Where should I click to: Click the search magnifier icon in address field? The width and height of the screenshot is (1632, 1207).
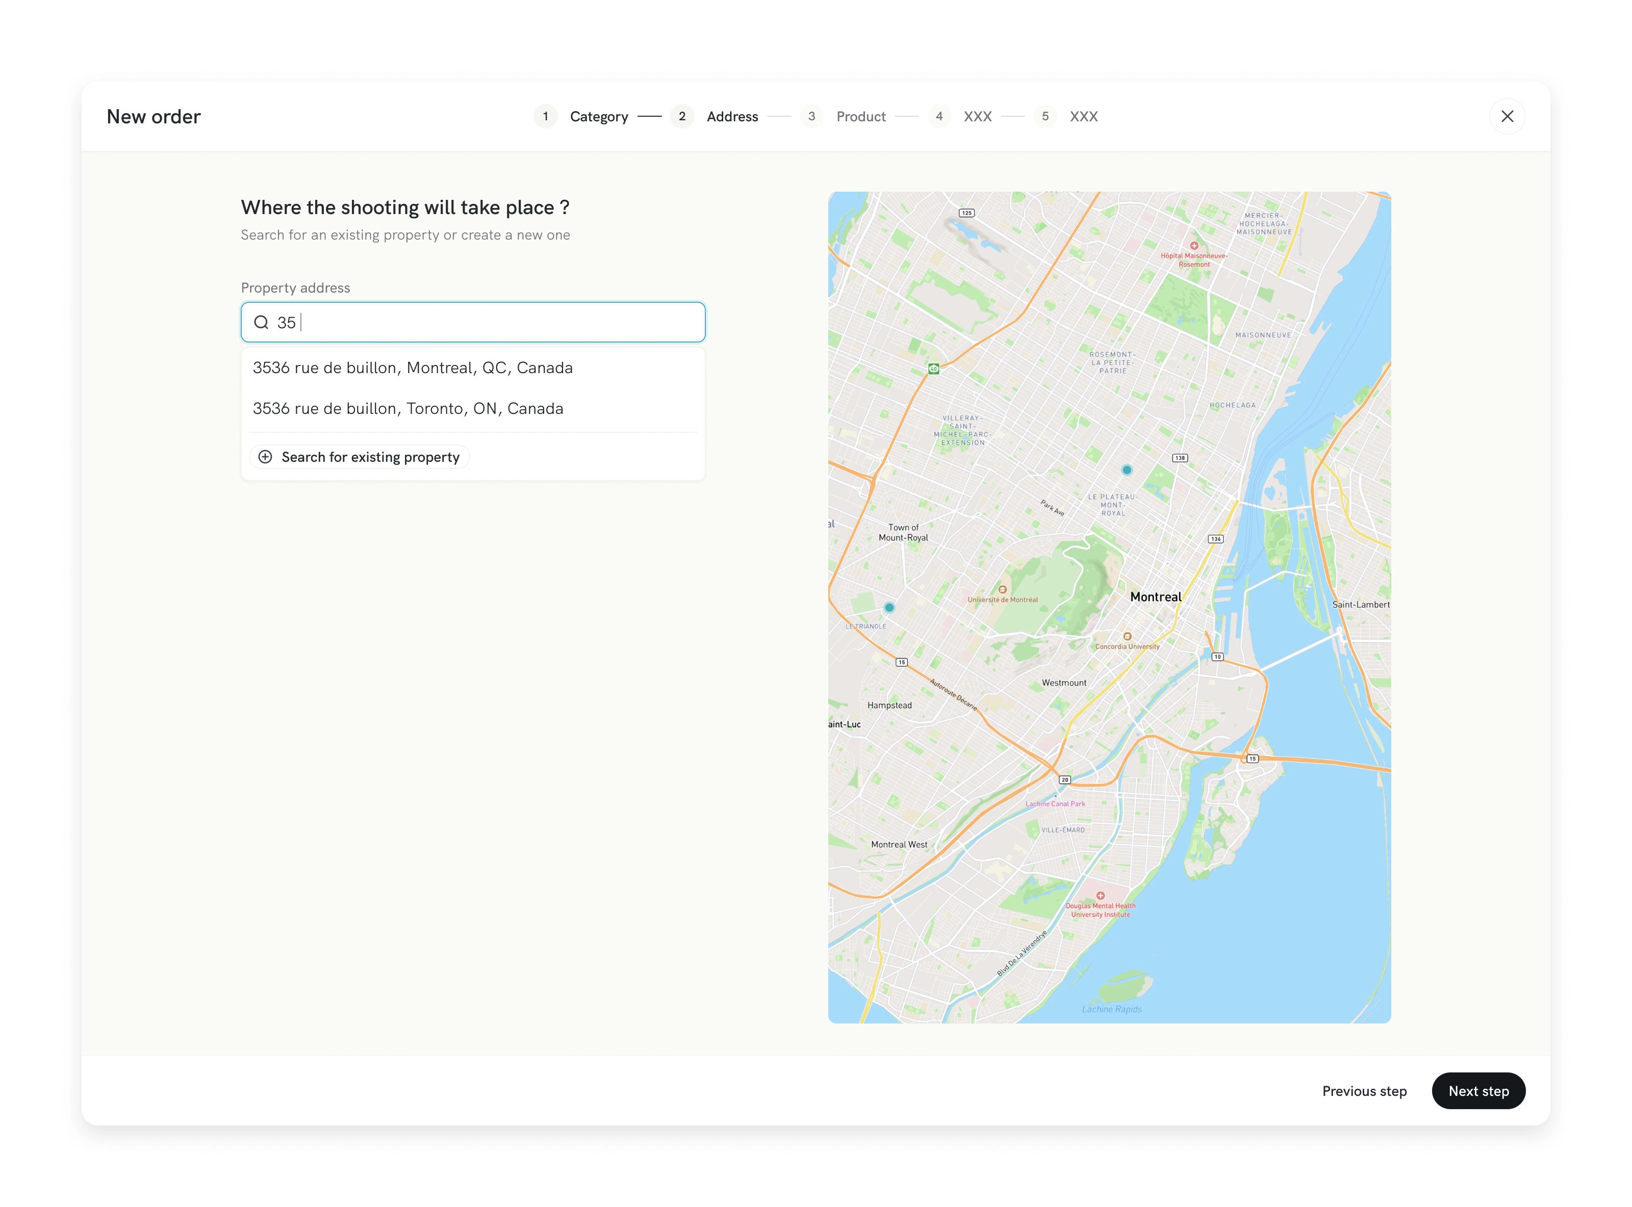(261, 322)
